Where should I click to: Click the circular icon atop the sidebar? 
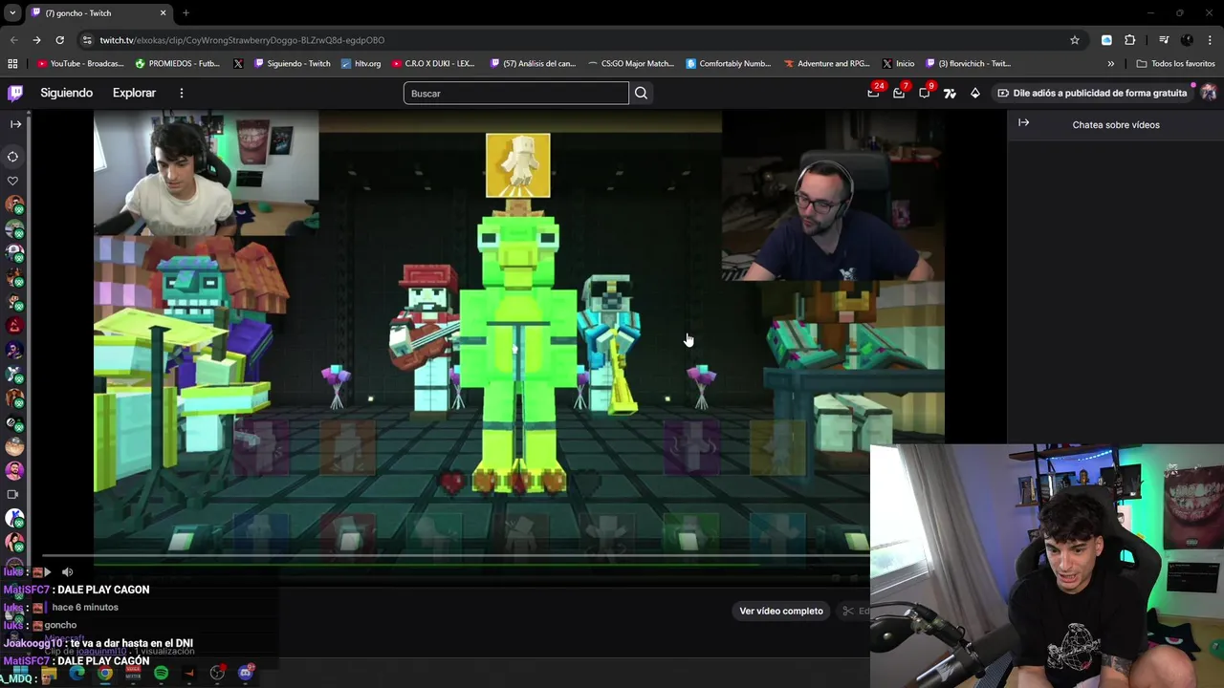[13, 157]
